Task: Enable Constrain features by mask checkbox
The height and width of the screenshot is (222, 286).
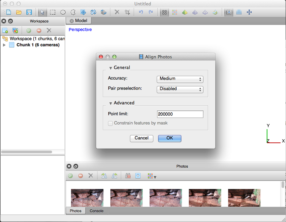Action: pyautogui.click(x=110, y=123)
